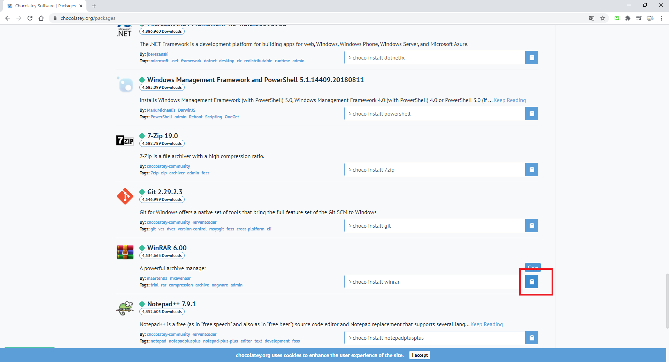Accept the cookies notice

click(x=420, y=355)
